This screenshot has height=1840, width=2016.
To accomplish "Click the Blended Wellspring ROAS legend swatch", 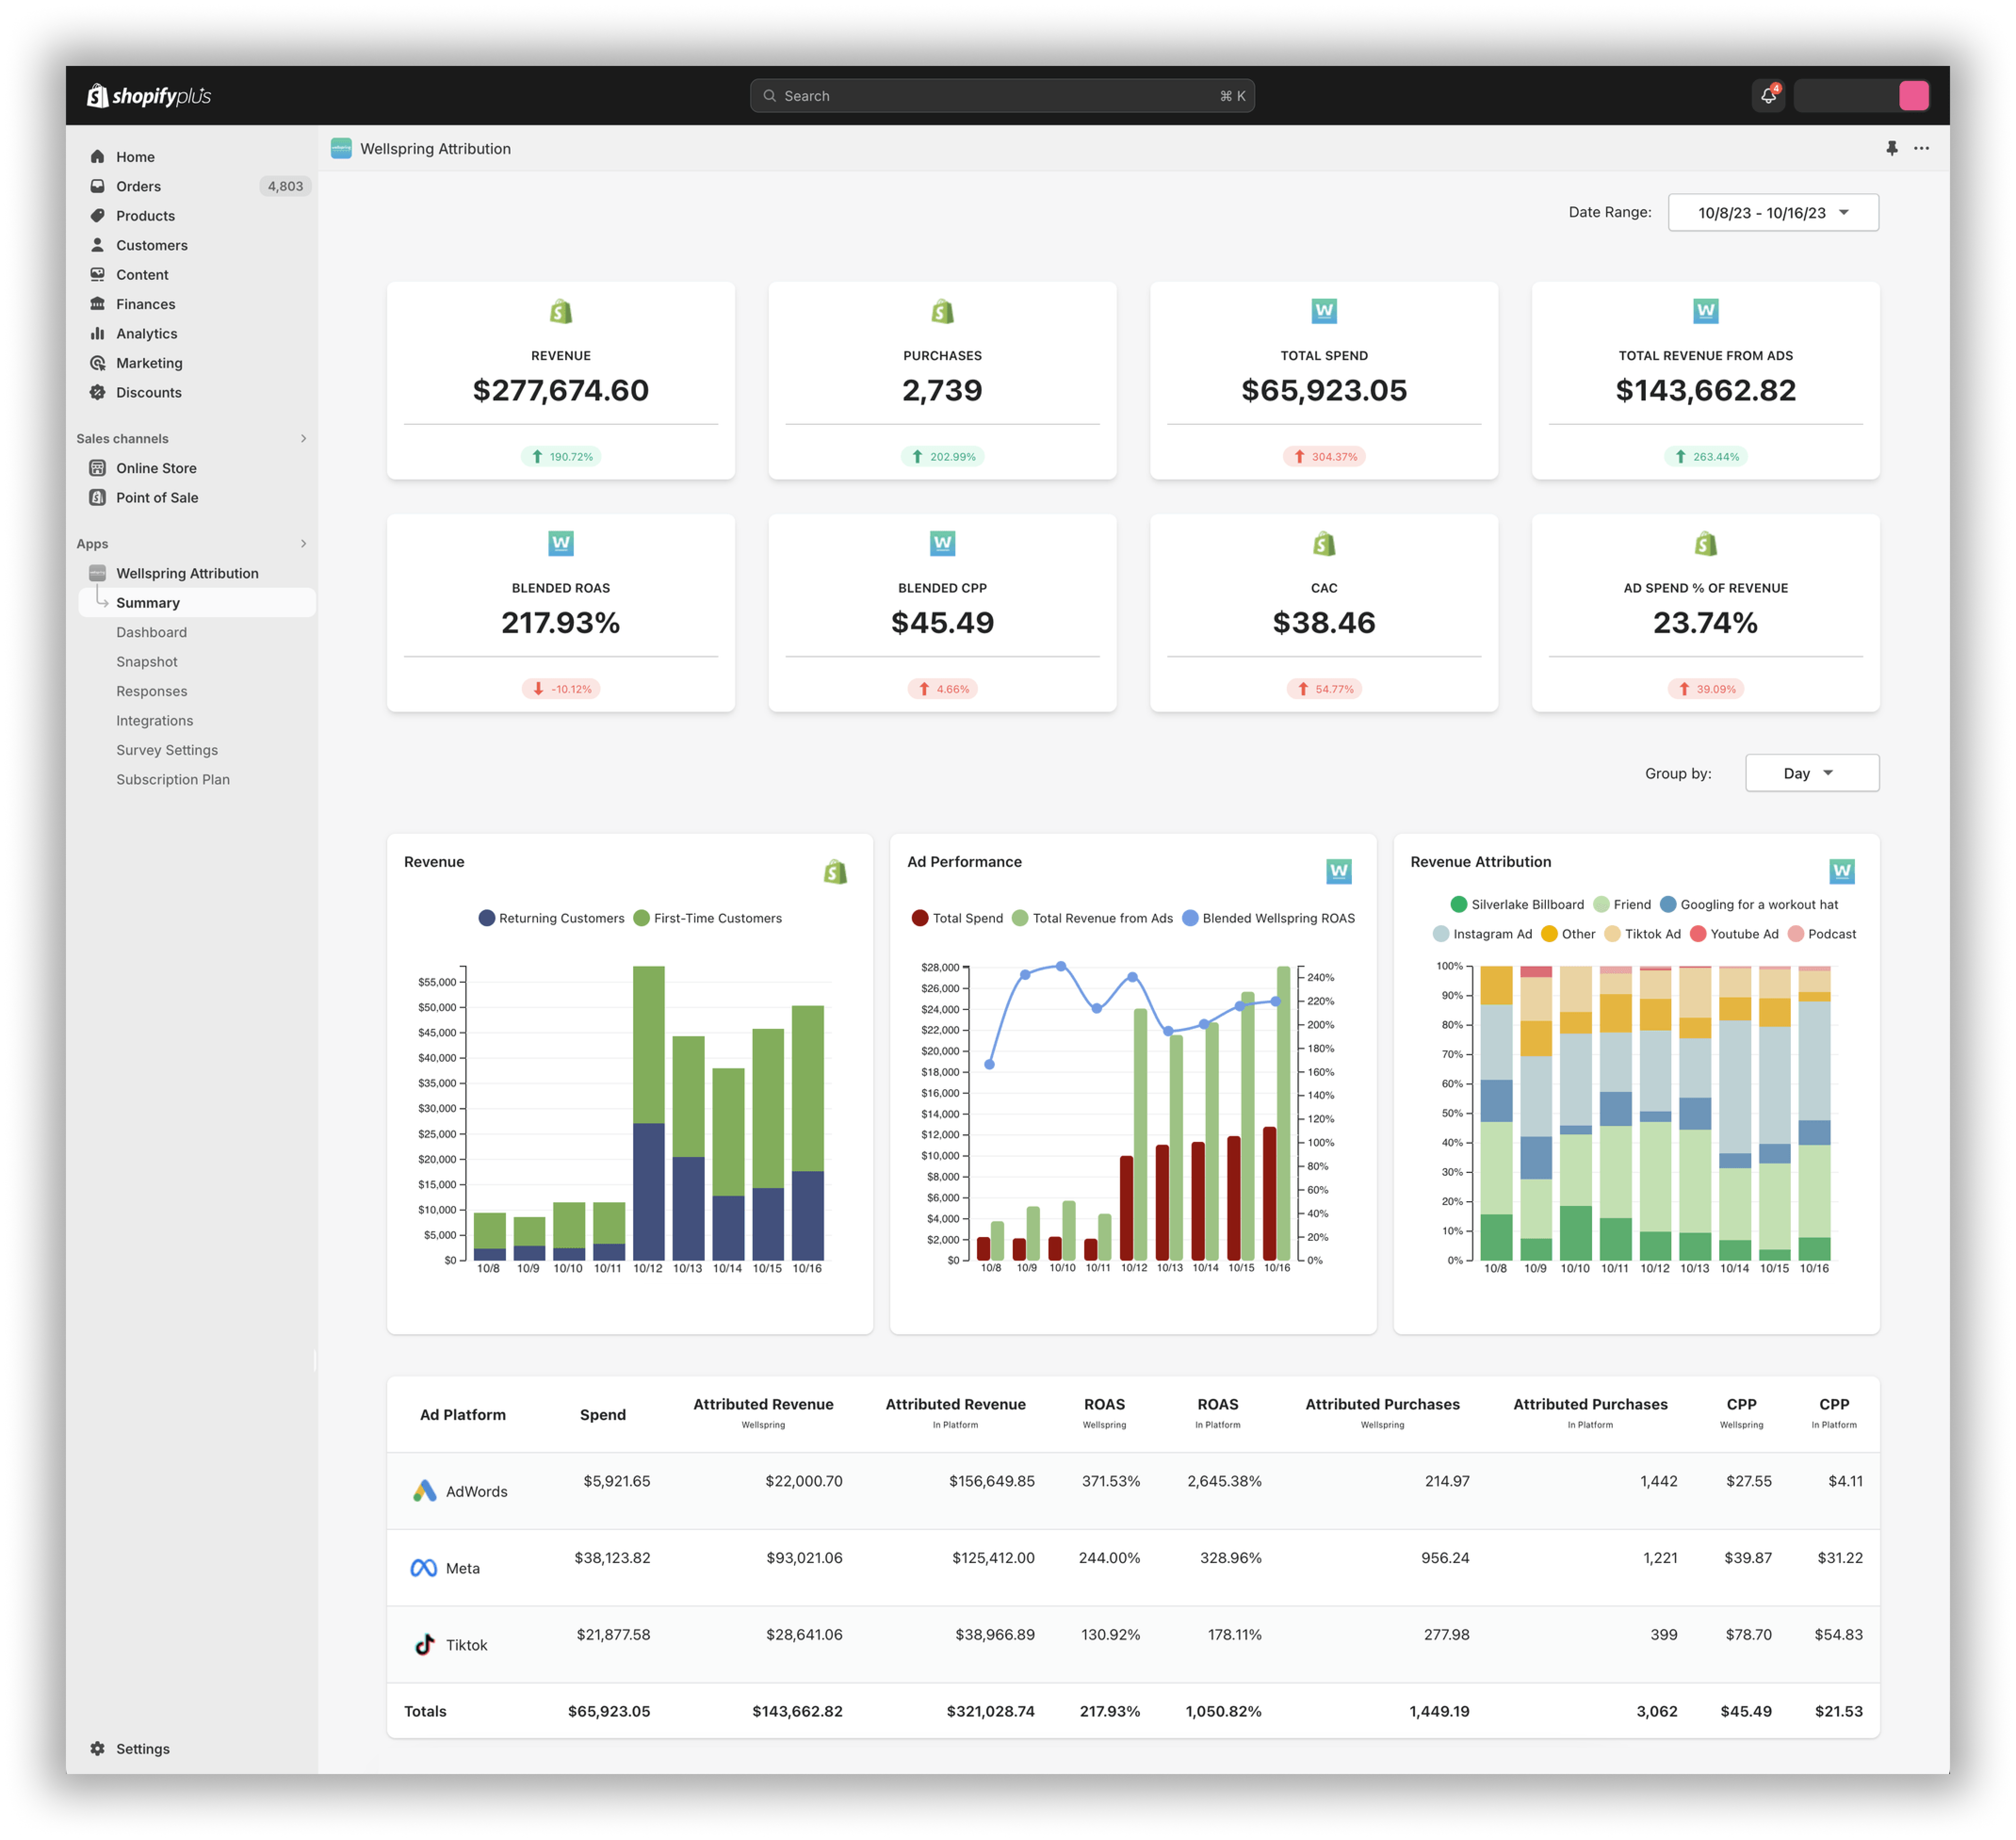I will pos(1190,918).
